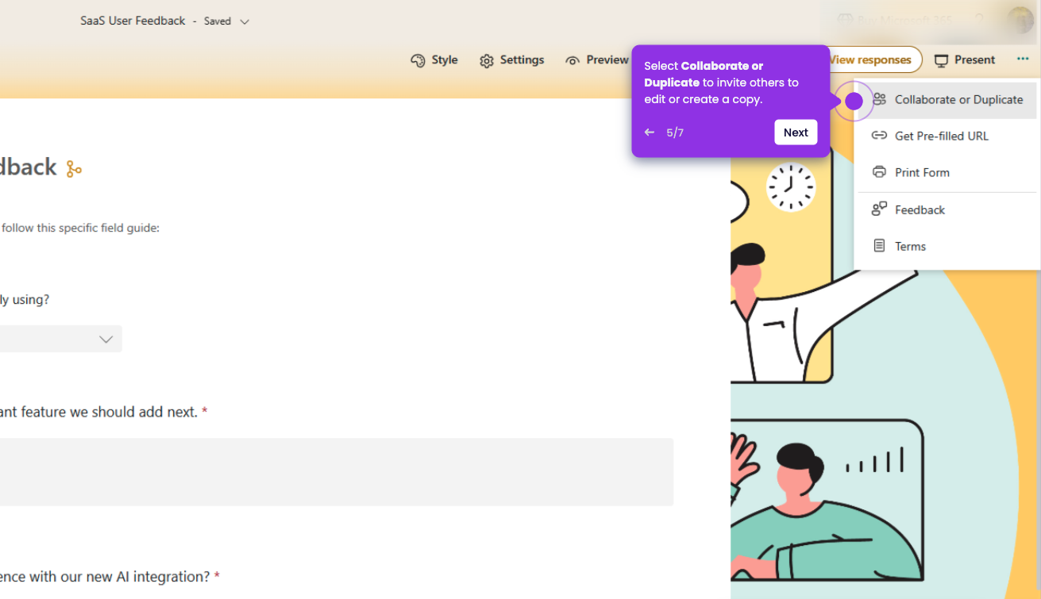
Task: Select Collaborate or Duplicate menu entry
Action: (947, 100)
